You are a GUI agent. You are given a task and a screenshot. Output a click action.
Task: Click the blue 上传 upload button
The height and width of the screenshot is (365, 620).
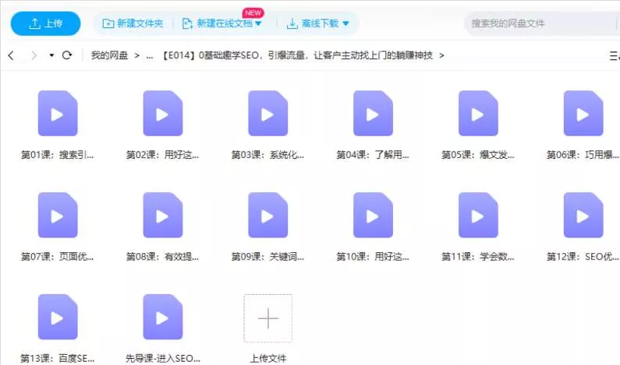(x=46, y=24)
